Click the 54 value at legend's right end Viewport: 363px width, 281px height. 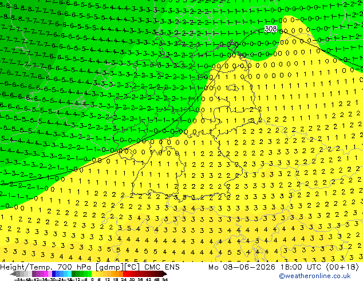coord(165,279)
